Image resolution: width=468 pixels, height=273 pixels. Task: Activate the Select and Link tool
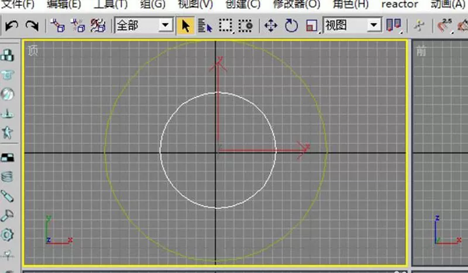57,26
